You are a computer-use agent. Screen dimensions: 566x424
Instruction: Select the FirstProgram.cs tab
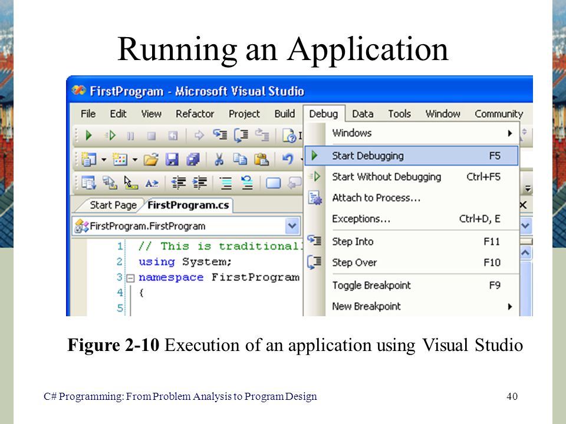188,205
